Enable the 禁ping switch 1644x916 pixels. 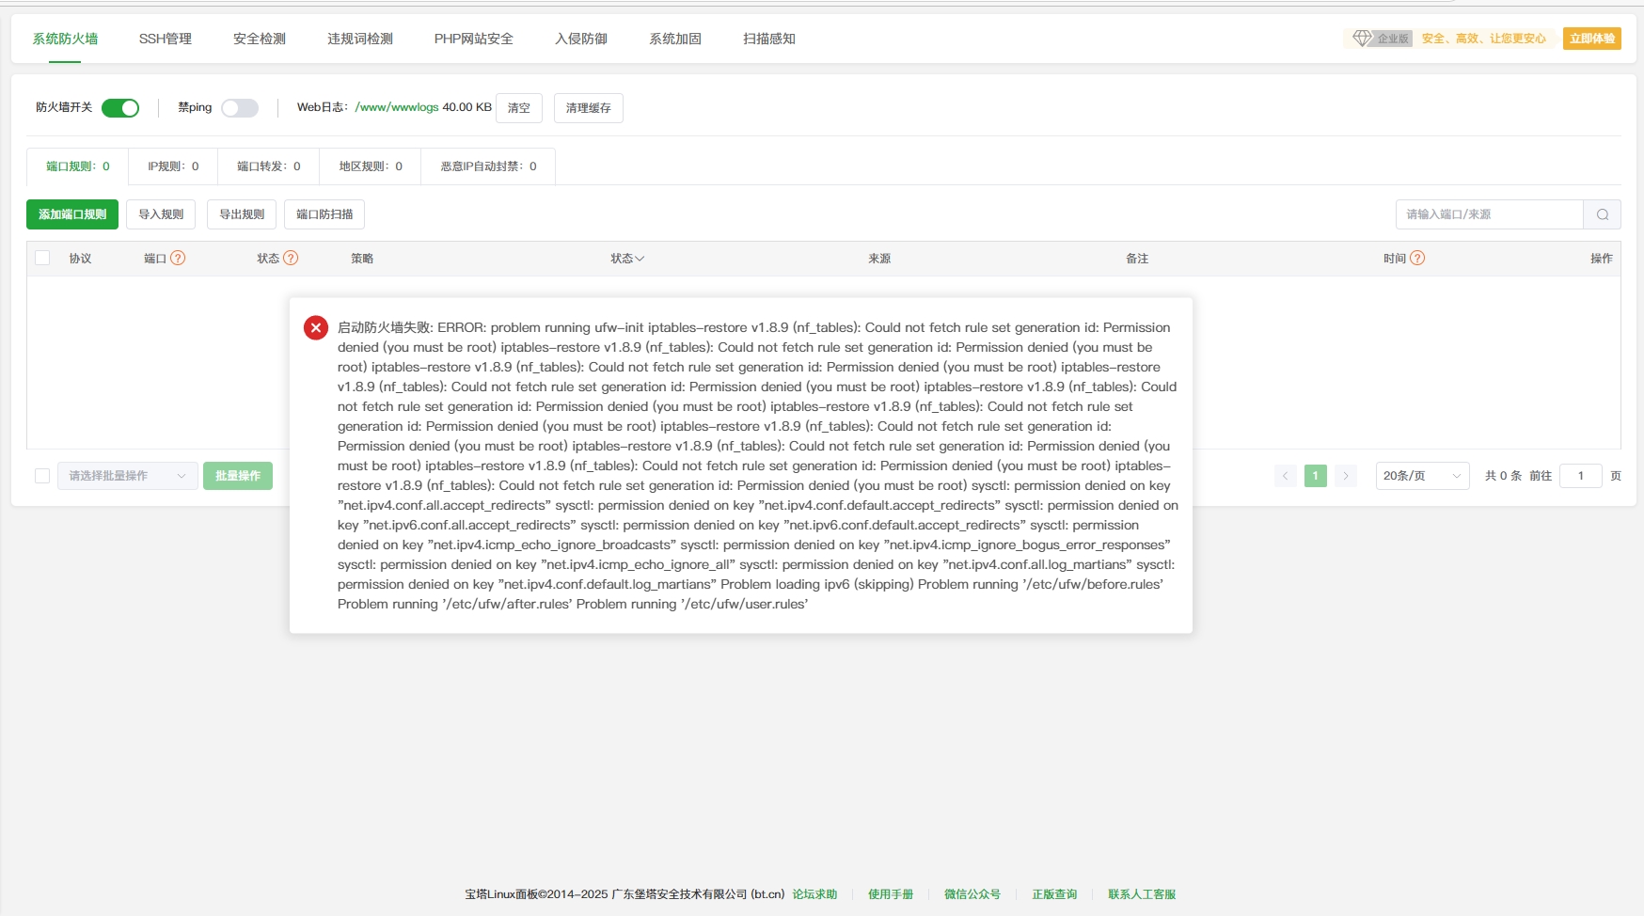point(240,107)
